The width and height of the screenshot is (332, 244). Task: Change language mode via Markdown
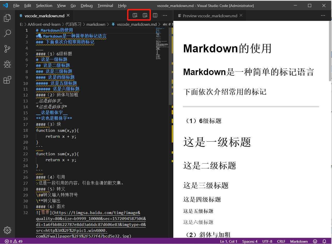299,241
